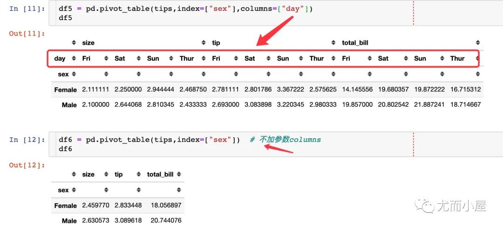The width and height of the screenshot is (503, 228).
Task: Click the 'day' header label
Action: [60, 58]
